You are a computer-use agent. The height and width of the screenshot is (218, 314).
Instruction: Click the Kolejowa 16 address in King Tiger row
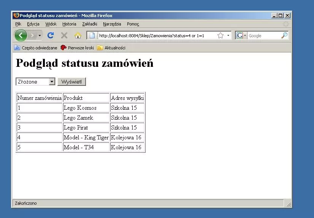(x=127, y=137)
